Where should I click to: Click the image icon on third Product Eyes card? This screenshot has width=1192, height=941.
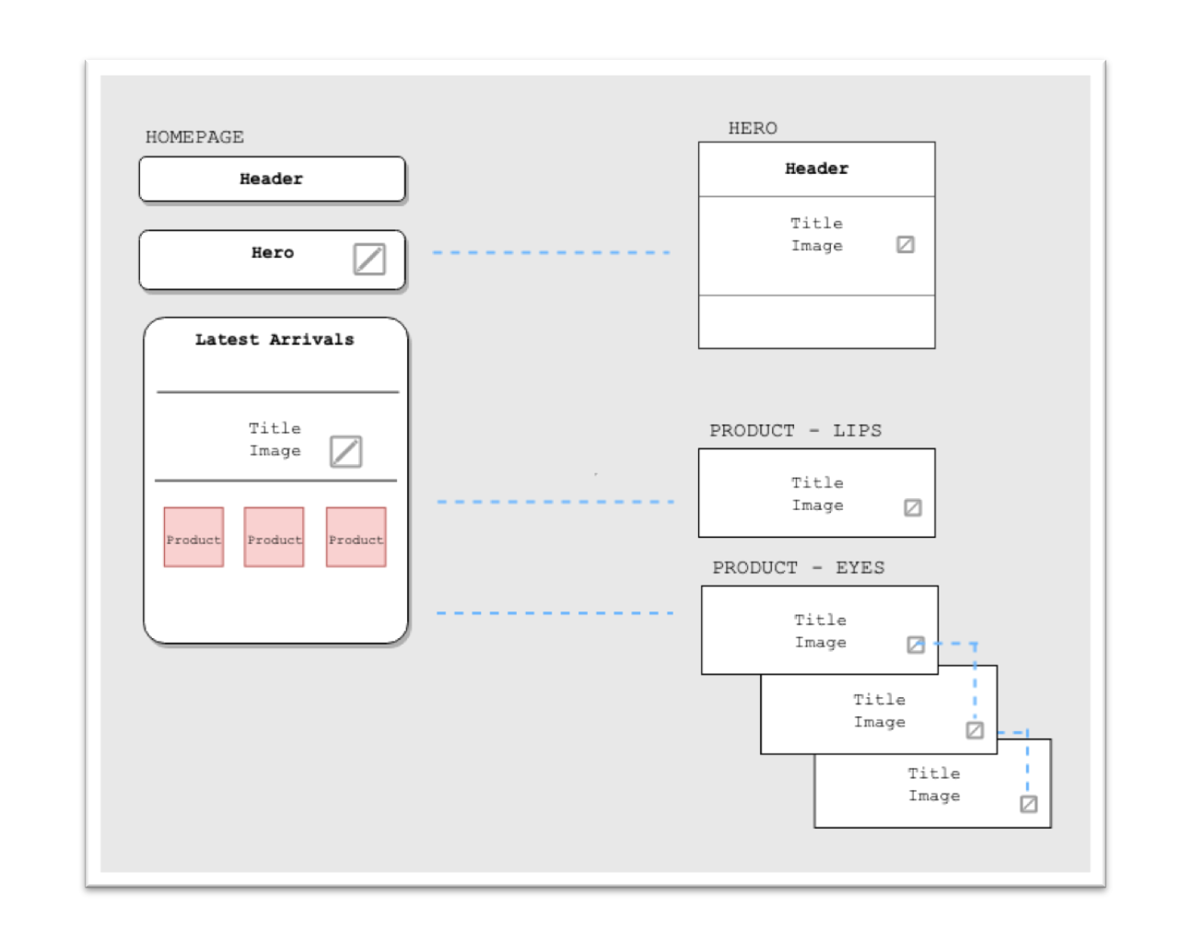point(1029,804)
